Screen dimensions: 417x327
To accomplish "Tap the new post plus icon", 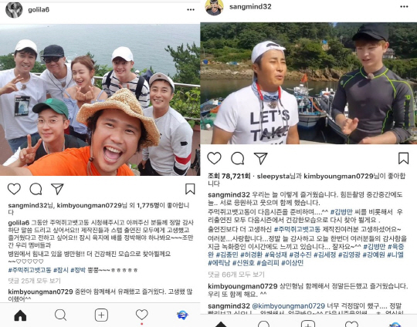I will click(101, 315).
